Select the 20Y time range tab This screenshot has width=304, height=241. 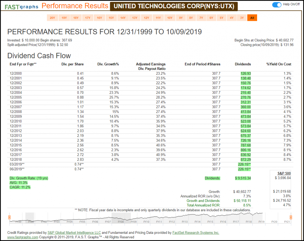52,18
